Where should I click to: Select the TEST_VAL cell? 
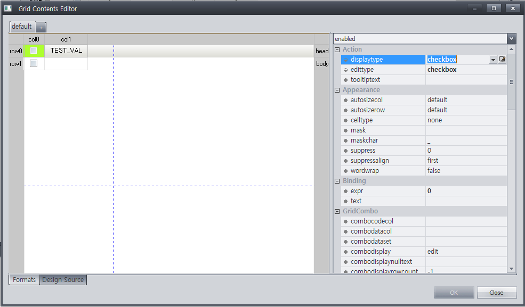point(66,51)
